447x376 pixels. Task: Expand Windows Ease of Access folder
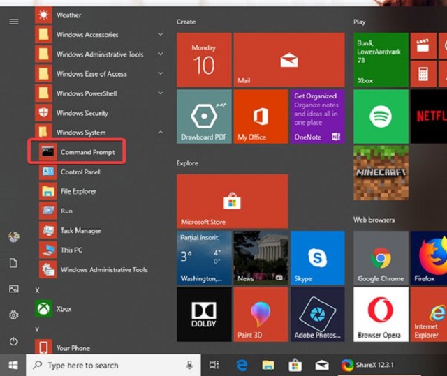(161, 73)
